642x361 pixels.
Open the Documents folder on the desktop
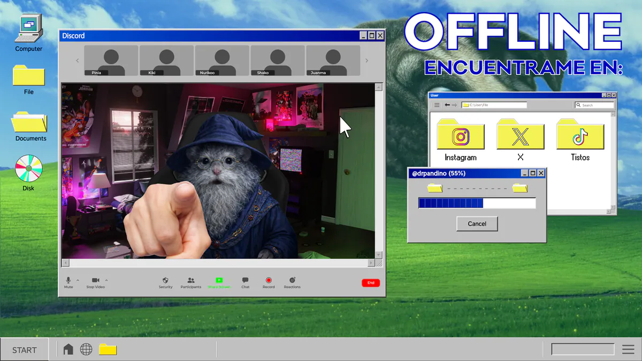30,126
